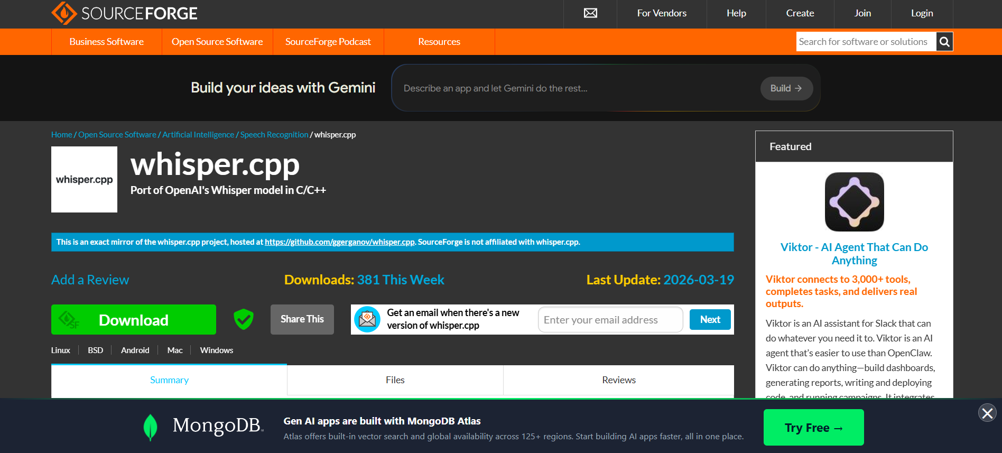This screenshot has height=453, width=1002.
Task: Open SourceForge Podcast page
Action: pyautogui.click(x=328, y=42)
